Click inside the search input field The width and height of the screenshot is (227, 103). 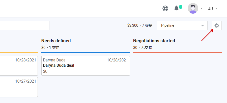[x=25, y=26]
